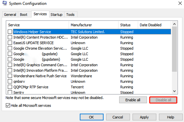184x122 pixels.
Task: Click the services list scrollbar thumb
Action: click(174, 49)
